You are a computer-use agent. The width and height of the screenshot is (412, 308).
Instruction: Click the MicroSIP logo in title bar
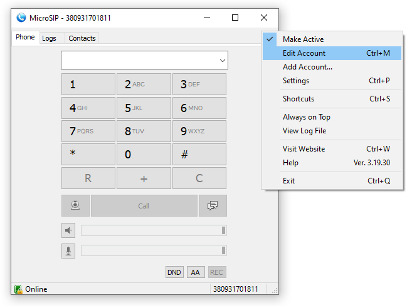pos(21,18)
